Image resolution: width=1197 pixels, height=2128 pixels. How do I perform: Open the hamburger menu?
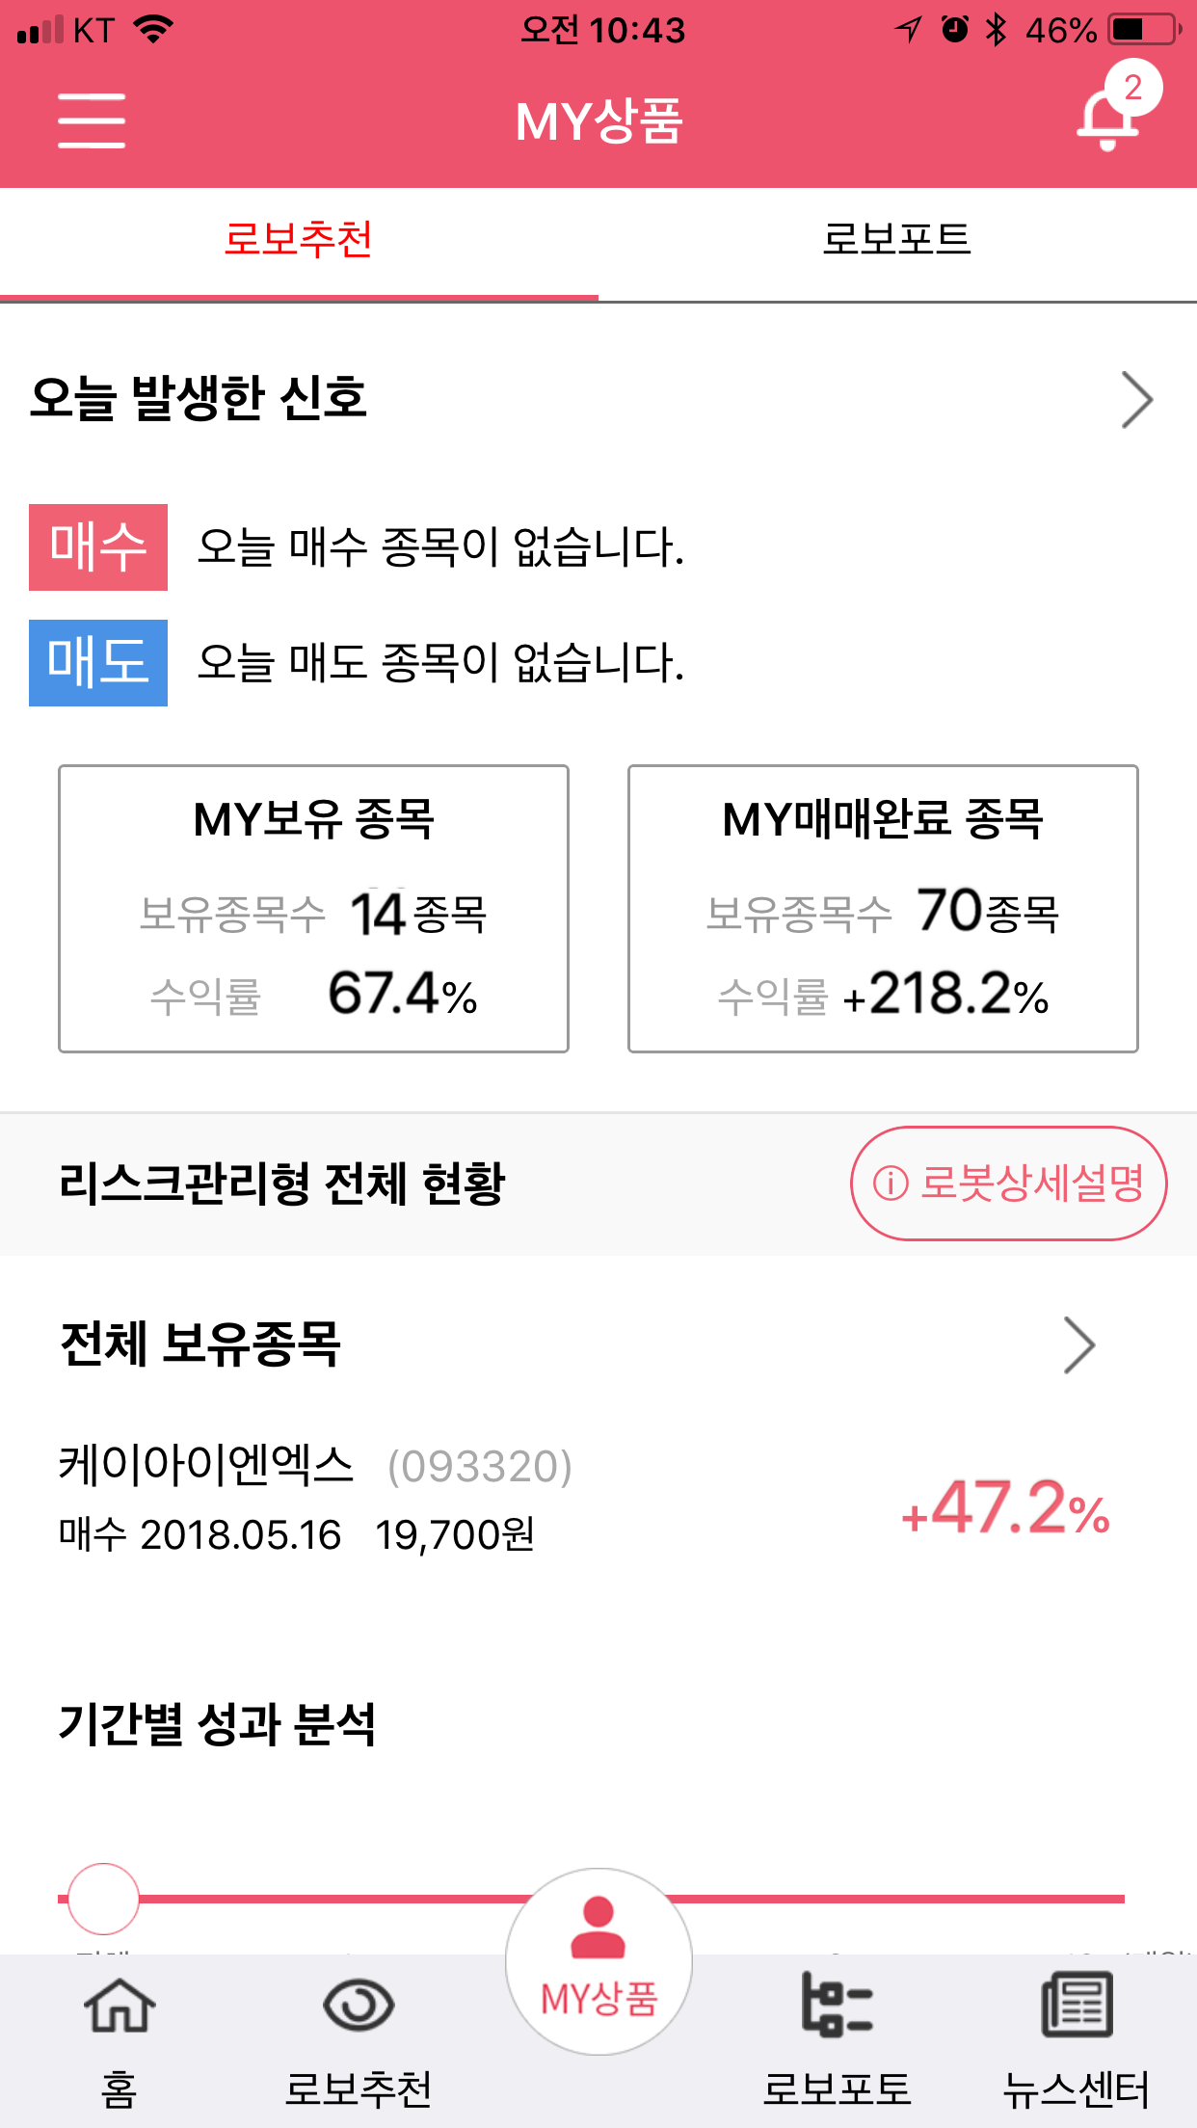tap(92, 120)
